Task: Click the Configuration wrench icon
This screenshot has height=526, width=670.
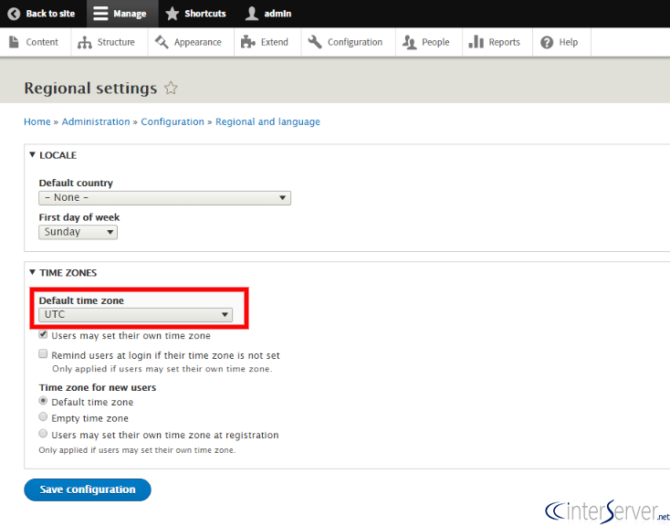Action: coord(315,42)
